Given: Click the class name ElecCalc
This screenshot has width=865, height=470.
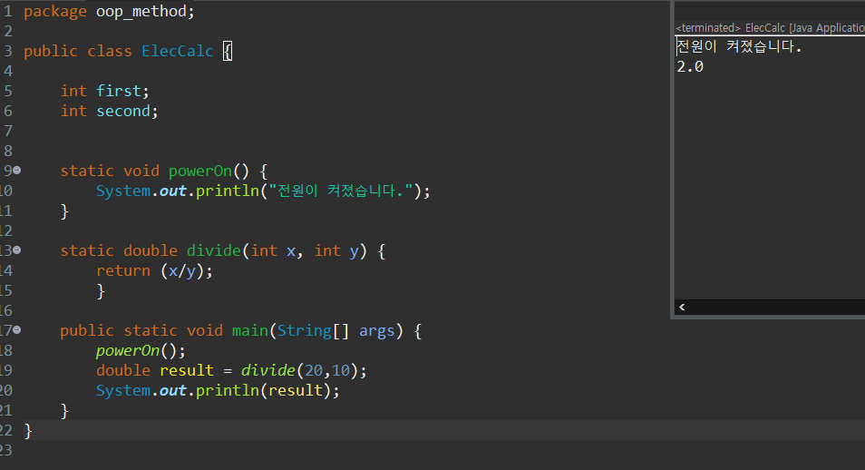Looking at the screenshot, I should click(177, 51).
